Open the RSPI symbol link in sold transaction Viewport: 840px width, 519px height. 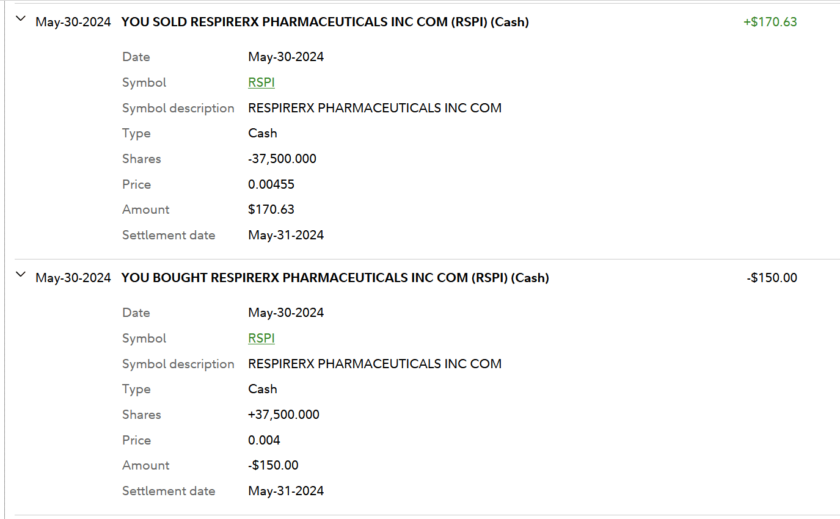click(x=261, y=82)
